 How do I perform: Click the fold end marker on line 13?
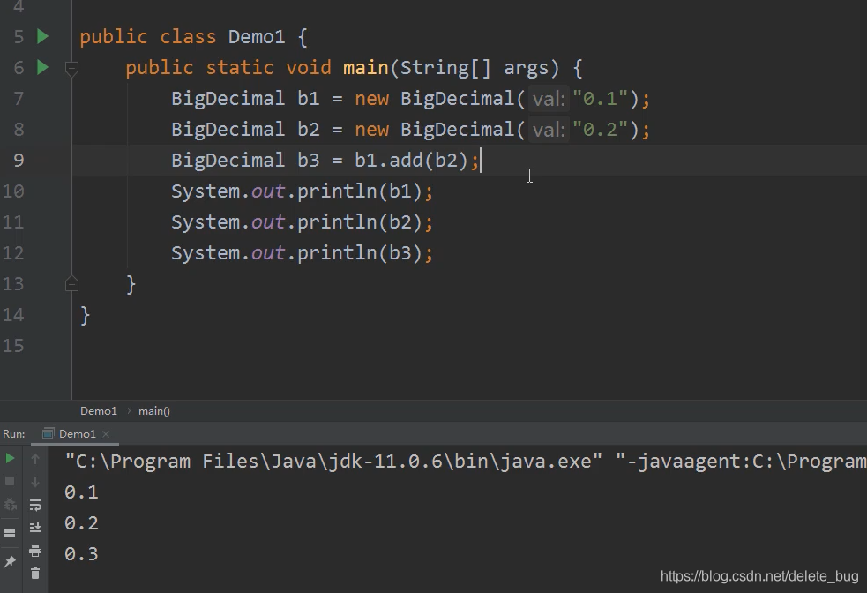pyautogui.click(x=71, y=284)
